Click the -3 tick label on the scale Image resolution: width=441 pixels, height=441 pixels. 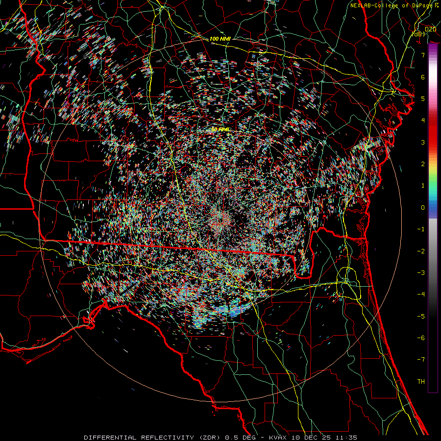(421, 273)
